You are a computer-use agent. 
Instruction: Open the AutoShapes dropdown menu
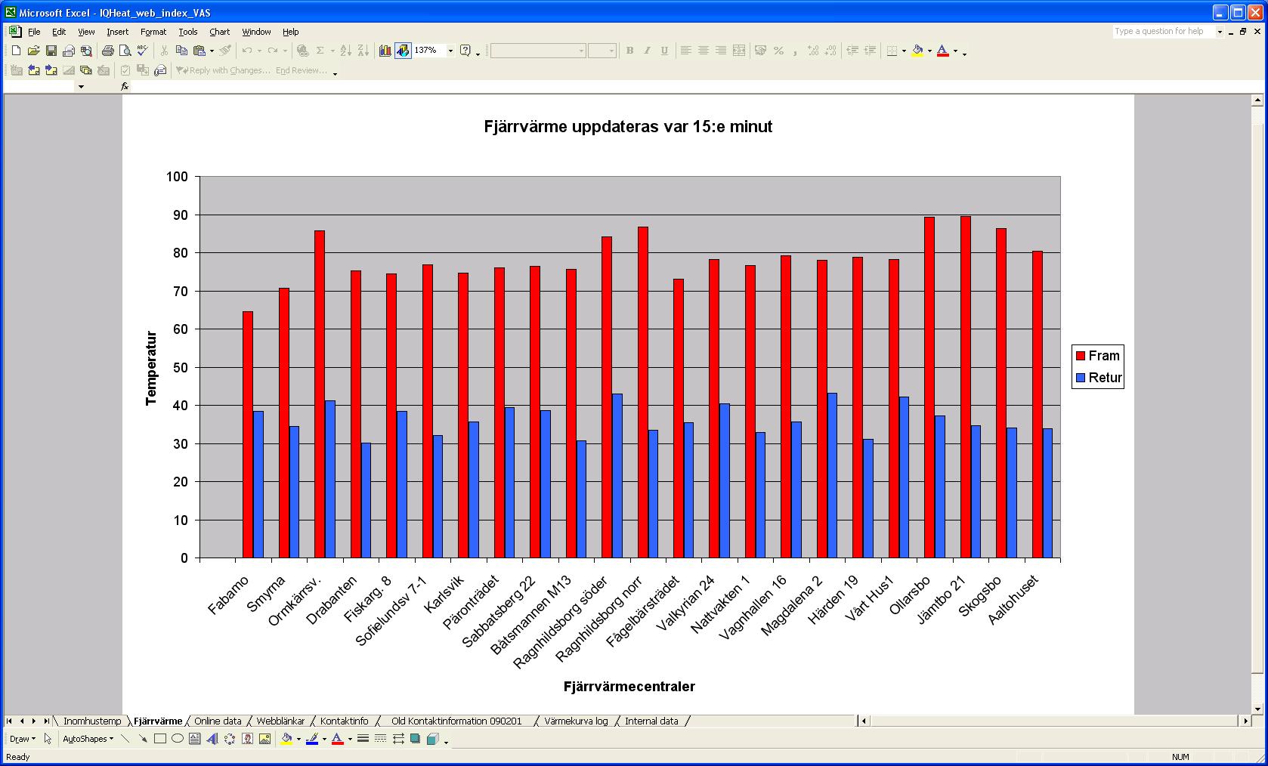pos(88,739)
